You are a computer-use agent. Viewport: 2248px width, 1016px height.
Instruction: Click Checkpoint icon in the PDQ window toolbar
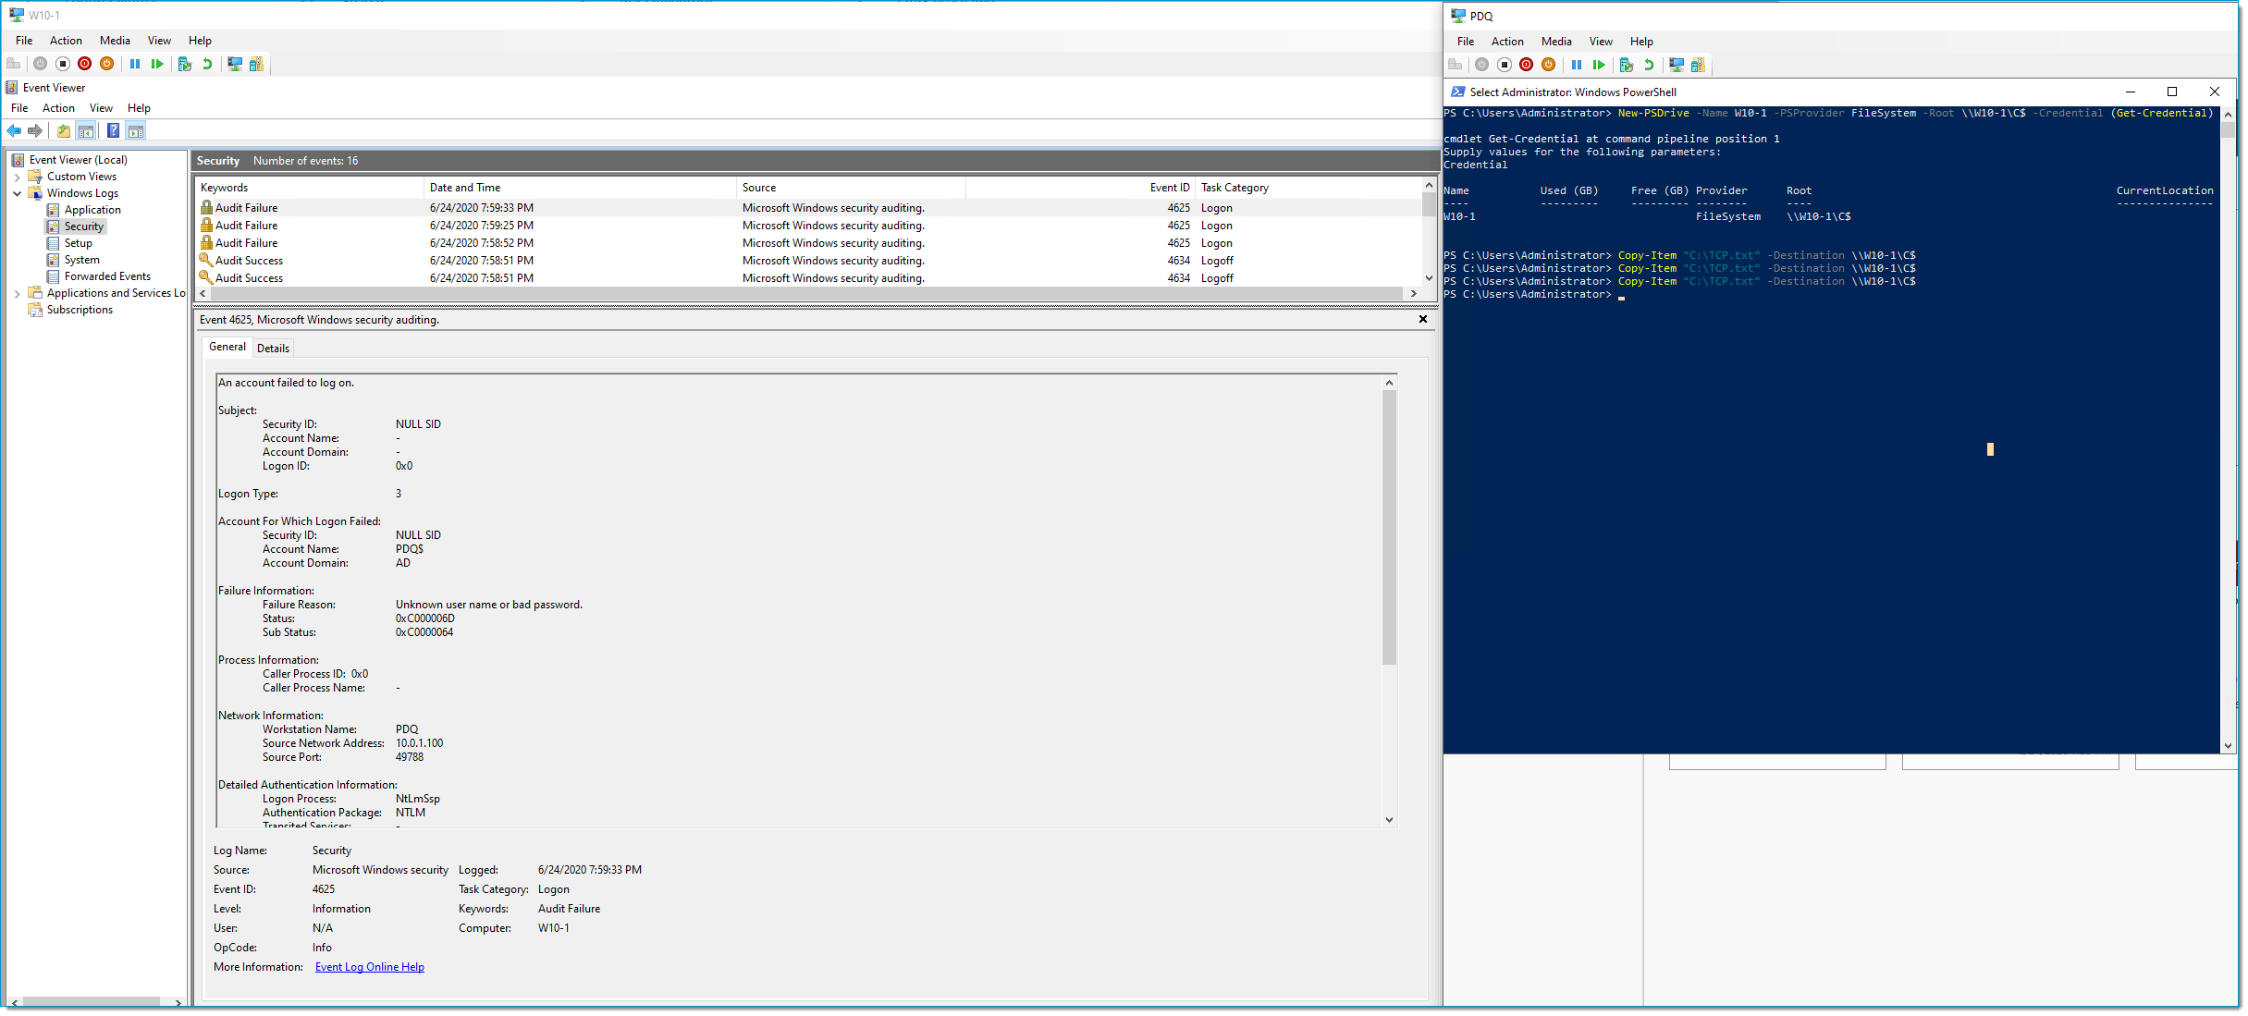coord(1626,65)
